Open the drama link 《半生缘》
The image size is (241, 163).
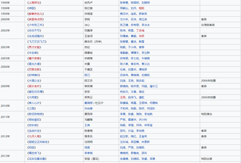click(x=33, y=53)
